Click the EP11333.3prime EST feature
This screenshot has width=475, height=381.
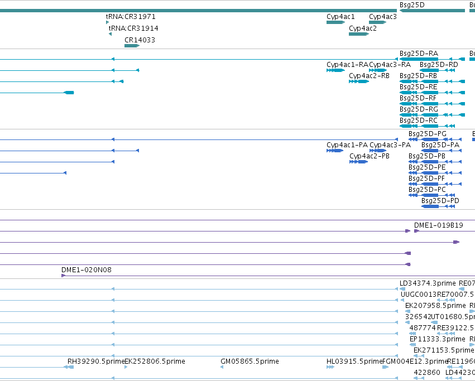click(412, 345)
